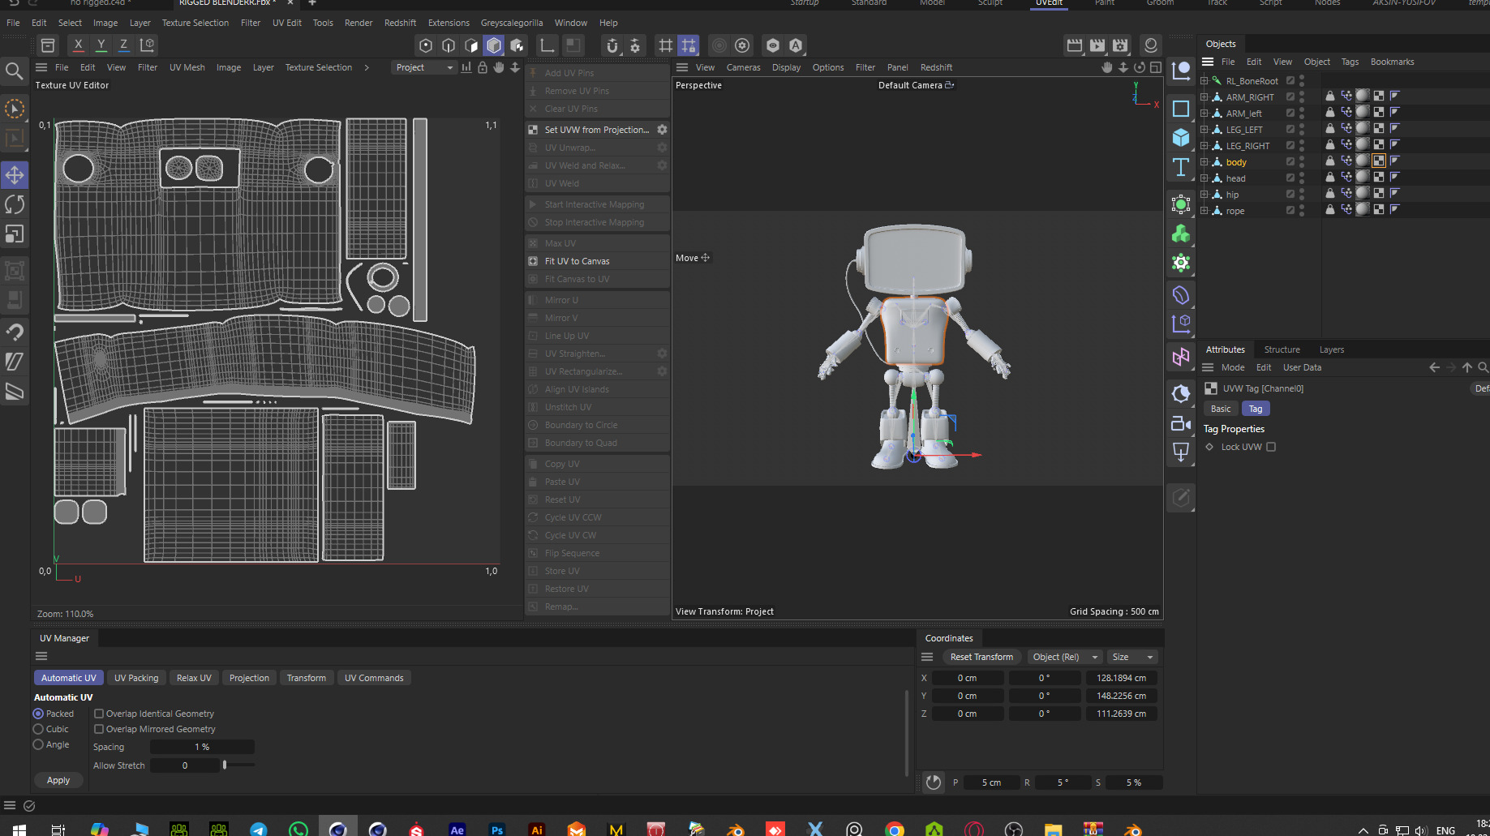1490x836 pixels.
Task: Add a Text spline object icon
Action: coord(1181,168)
